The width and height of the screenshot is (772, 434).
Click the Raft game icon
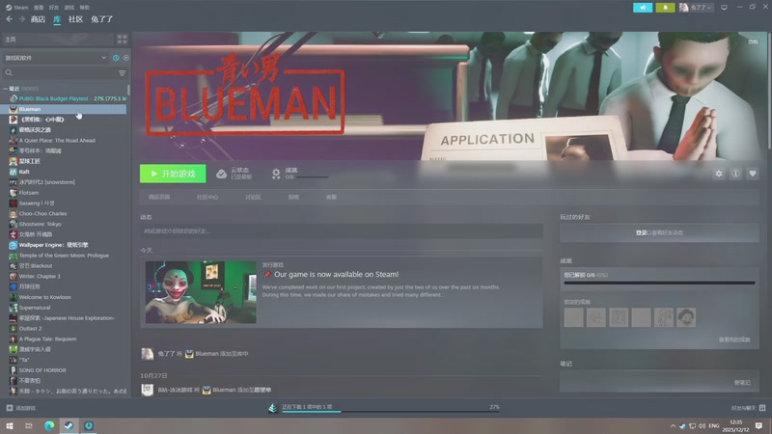[14, 172]
